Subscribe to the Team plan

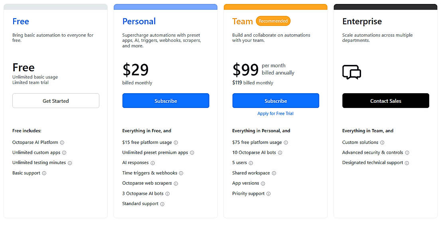tap(276, 101)
